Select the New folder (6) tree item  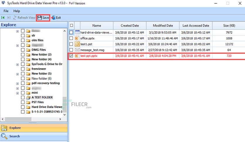(41, 79)
